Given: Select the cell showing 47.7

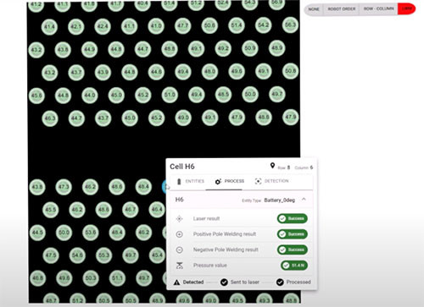Looking at the screenshot, I should pyautogui.click(x=182, y=25).
